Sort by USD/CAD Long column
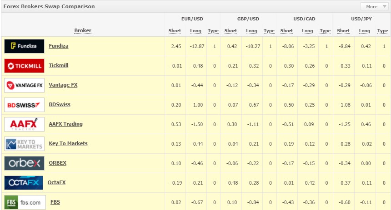 click(x=307, y=31)
